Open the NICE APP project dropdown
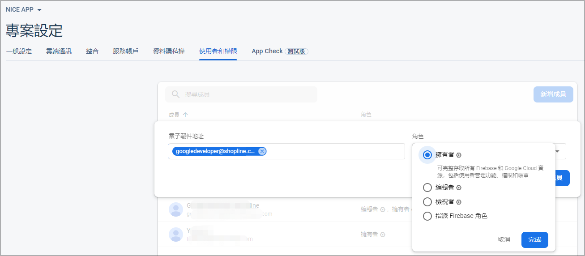Screen dimensions: 585x256 pyautogui.click(x=24, y=9)
